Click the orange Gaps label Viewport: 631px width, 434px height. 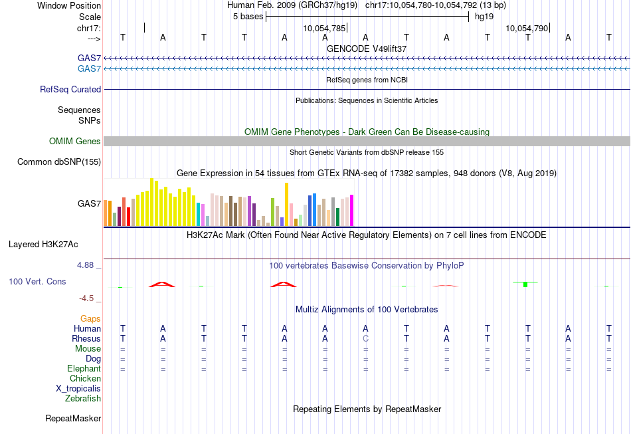click(x=90, y=319)
